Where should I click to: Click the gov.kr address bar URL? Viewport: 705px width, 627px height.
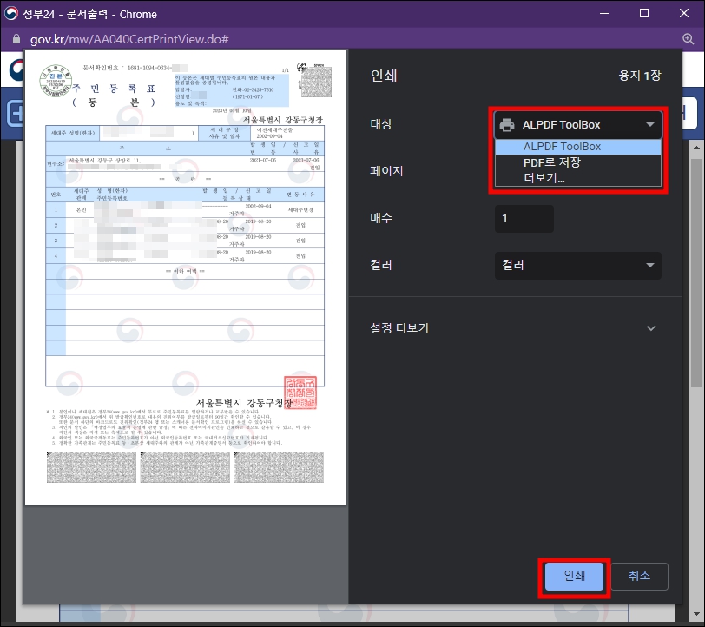tap(129, 39)
